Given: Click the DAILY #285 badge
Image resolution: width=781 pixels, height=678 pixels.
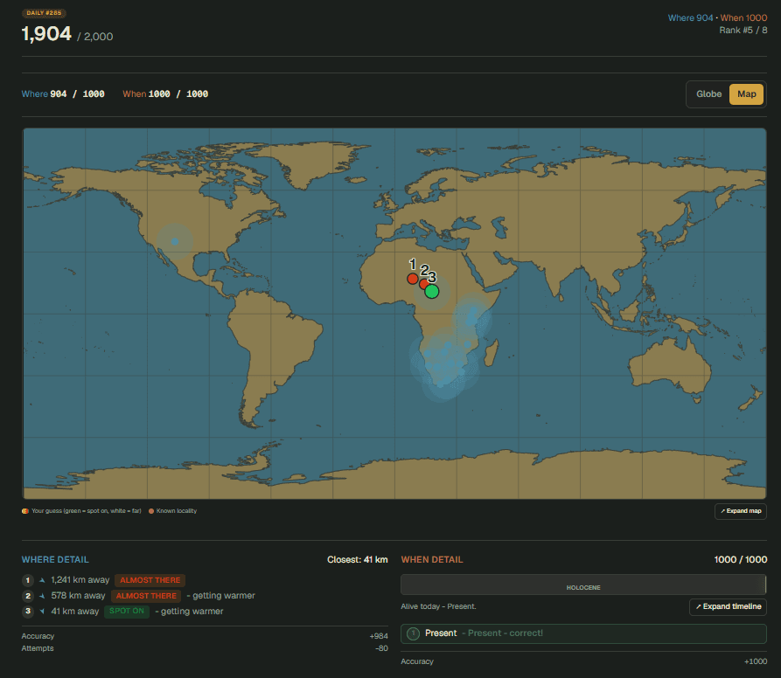Looking at the screenshot, I should [44, 13].
